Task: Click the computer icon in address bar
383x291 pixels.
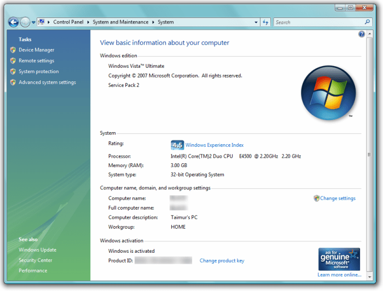Action: 42,22
